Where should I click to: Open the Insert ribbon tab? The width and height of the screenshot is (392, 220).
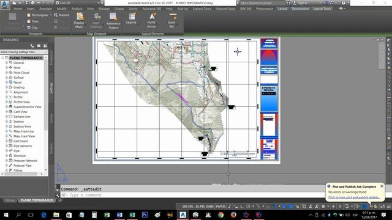tap(31, 9)
